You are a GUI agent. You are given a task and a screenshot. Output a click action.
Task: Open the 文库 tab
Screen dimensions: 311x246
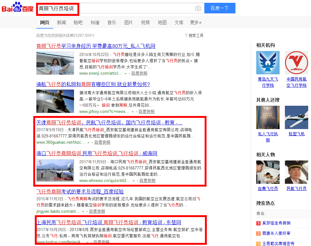tap(179, 23)
